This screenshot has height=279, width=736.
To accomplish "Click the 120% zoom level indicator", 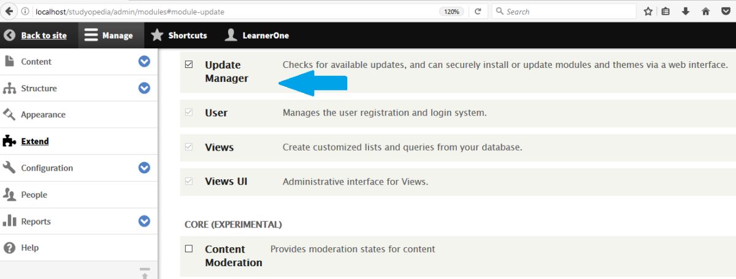I will click(x=451, y=11).
